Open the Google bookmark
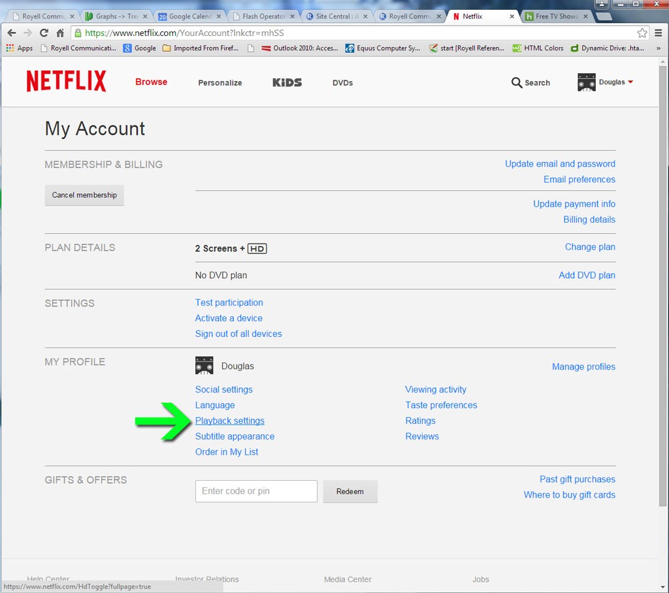This screenshot has height=593, width=669. (x=140, y=48)
